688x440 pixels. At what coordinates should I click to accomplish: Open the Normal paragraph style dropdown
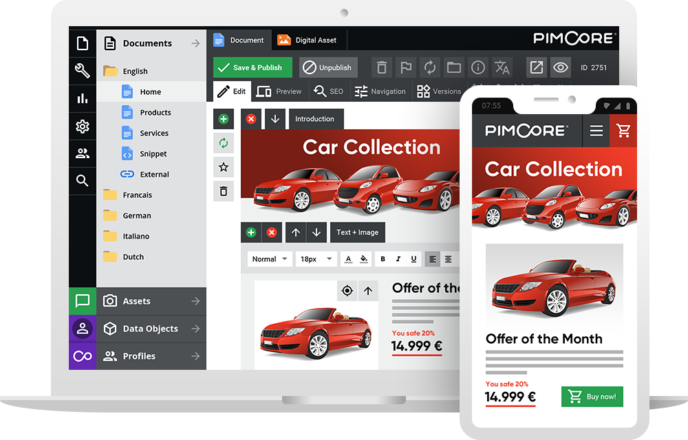pos(269,258)
